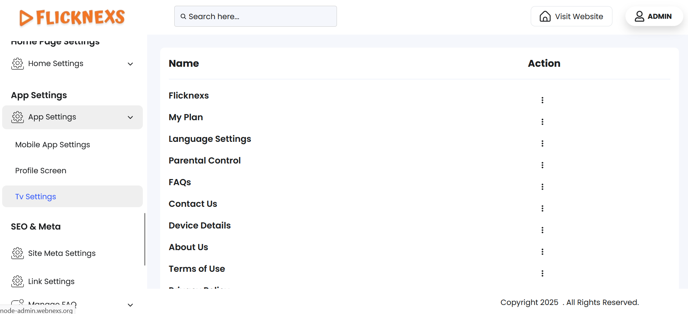Click the Flicknexs play logo icon
The height and width of the screenshot is (314, 688).
pyautogui.click(x=26, y=18)
